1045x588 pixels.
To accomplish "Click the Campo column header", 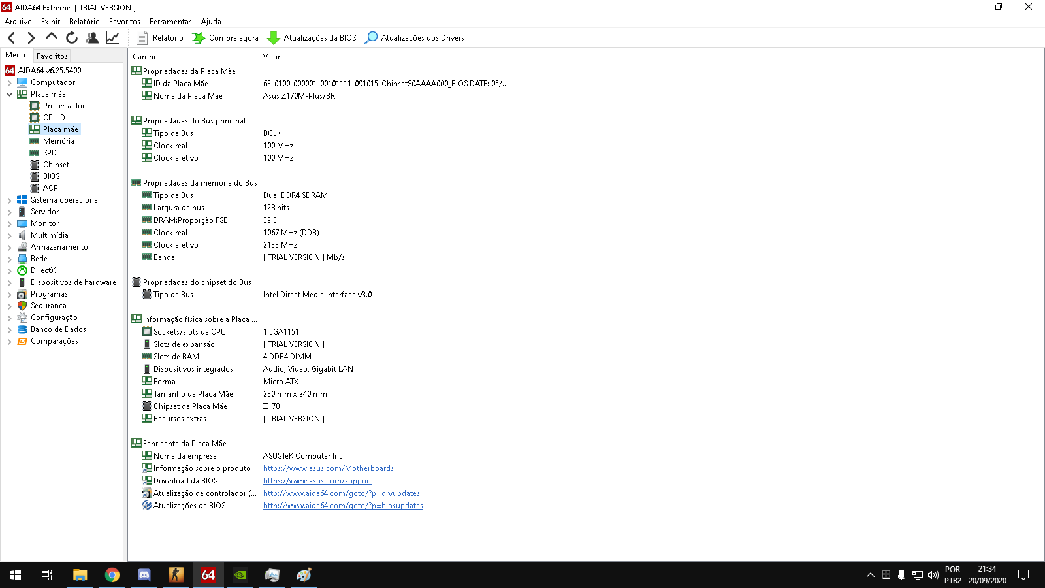I will pos(193,57).
